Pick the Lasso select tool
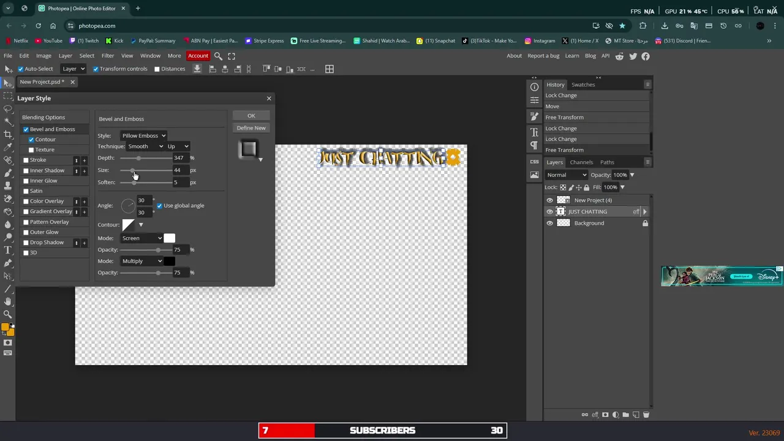 8,109
